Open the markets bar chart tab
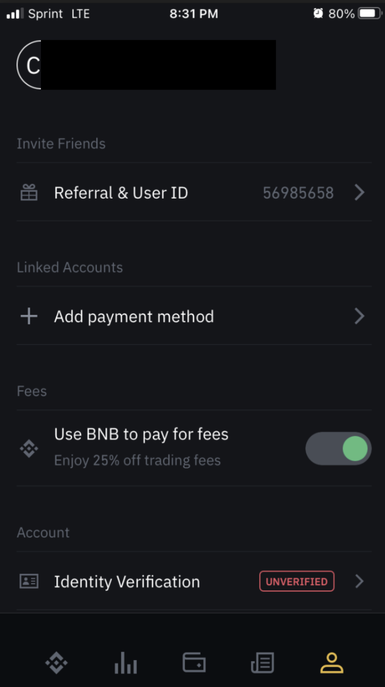Viewport: 385px width, 687px height. click(x=126, y=663)
